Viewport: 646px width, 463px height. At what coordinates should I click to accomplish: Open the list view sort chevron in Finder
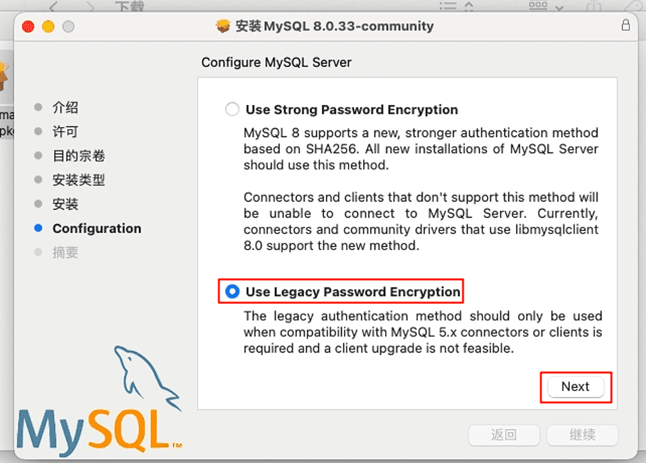coord(469,6)
